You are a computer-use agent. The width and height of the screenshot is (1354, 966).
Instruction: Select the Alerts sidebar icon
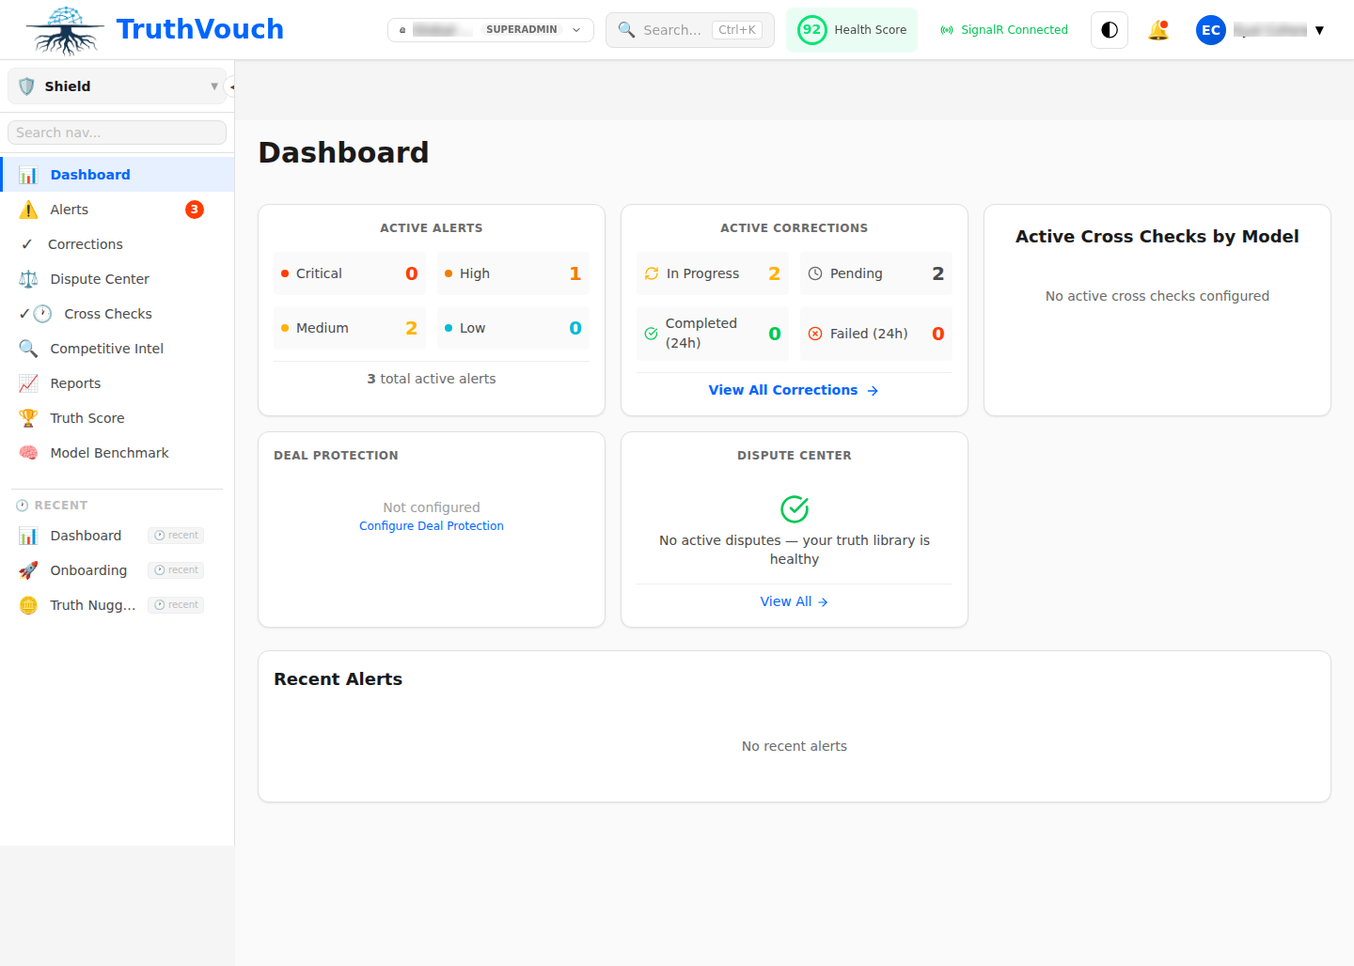tap(28, 209)
